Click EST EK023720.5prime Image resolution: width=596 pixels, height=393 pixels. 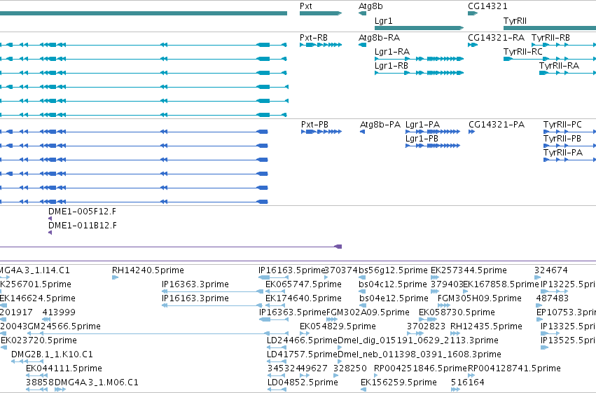[x=4, y=347]
